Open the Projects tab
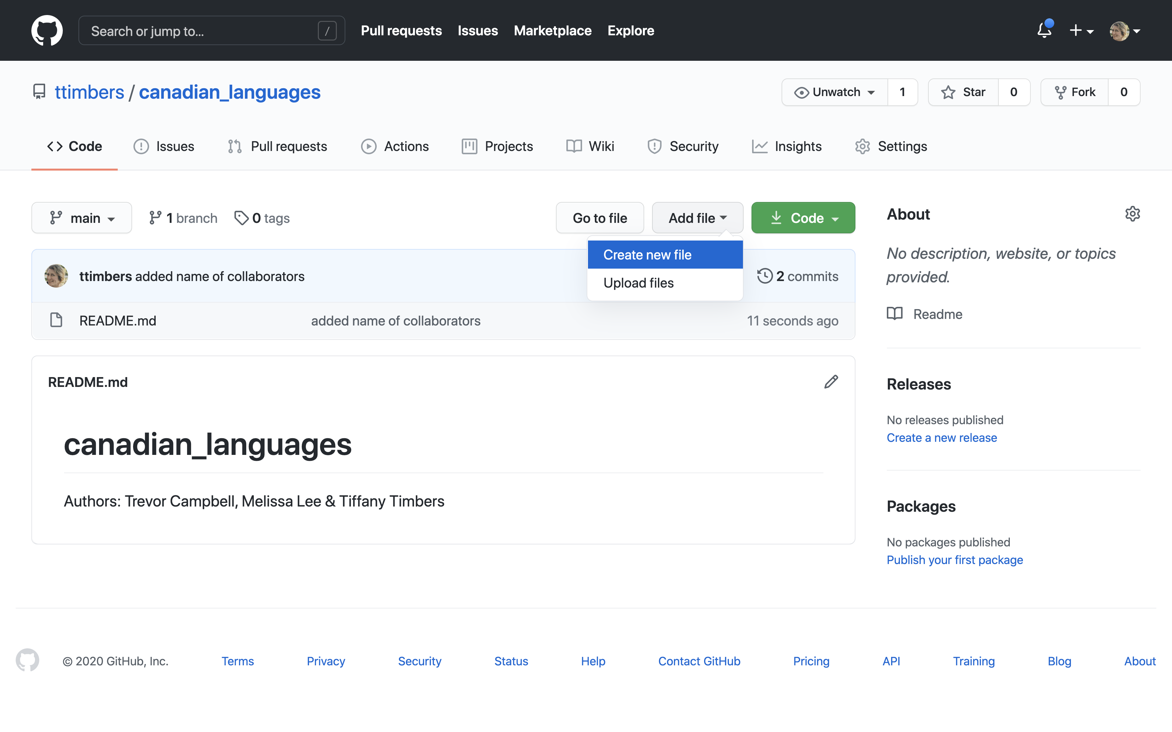1172x732 pixels. click(x=497, y=146)
